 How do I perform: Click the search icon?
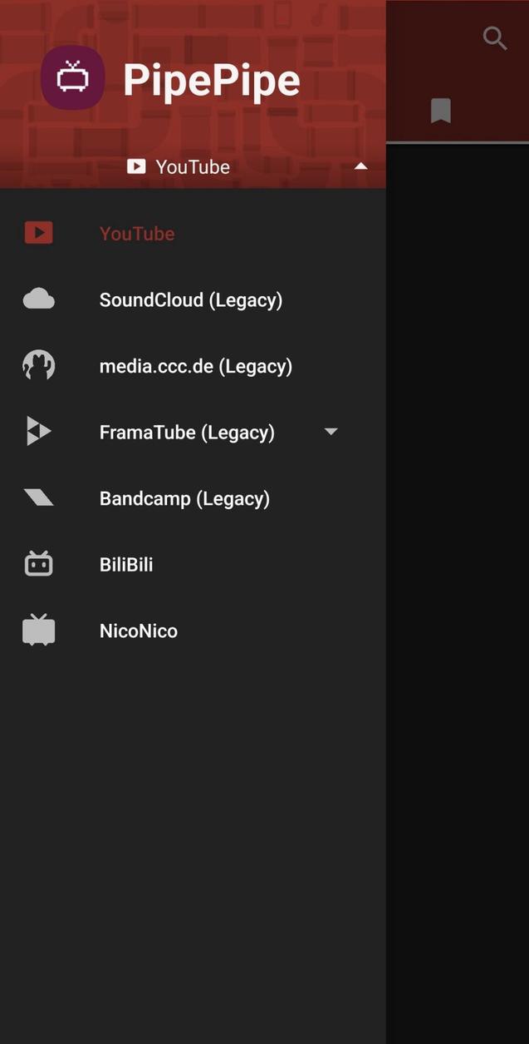point(494,37)
